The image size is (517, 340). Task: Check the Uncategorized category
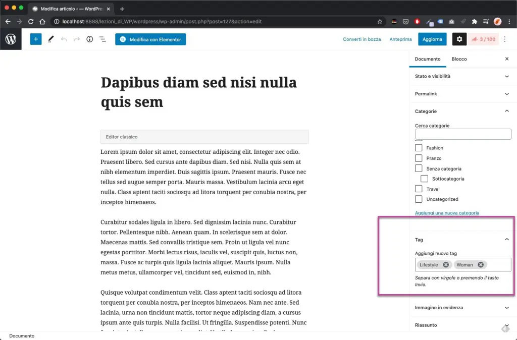(x=419, y=199)
